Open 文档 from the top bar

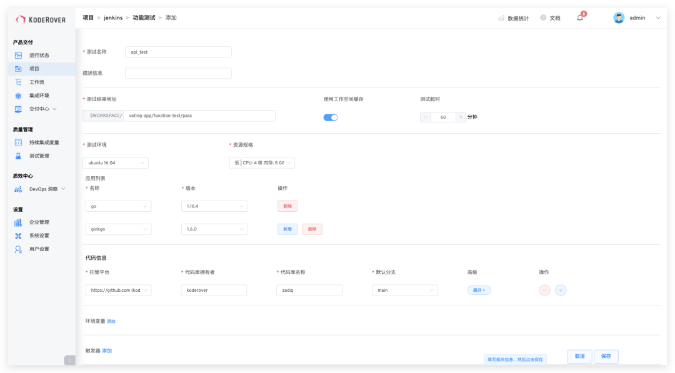coord(555,18)
